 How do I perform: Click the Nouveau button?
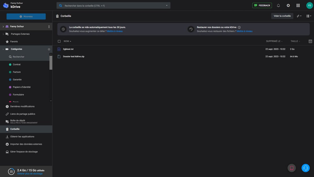[x=26, y=16]
